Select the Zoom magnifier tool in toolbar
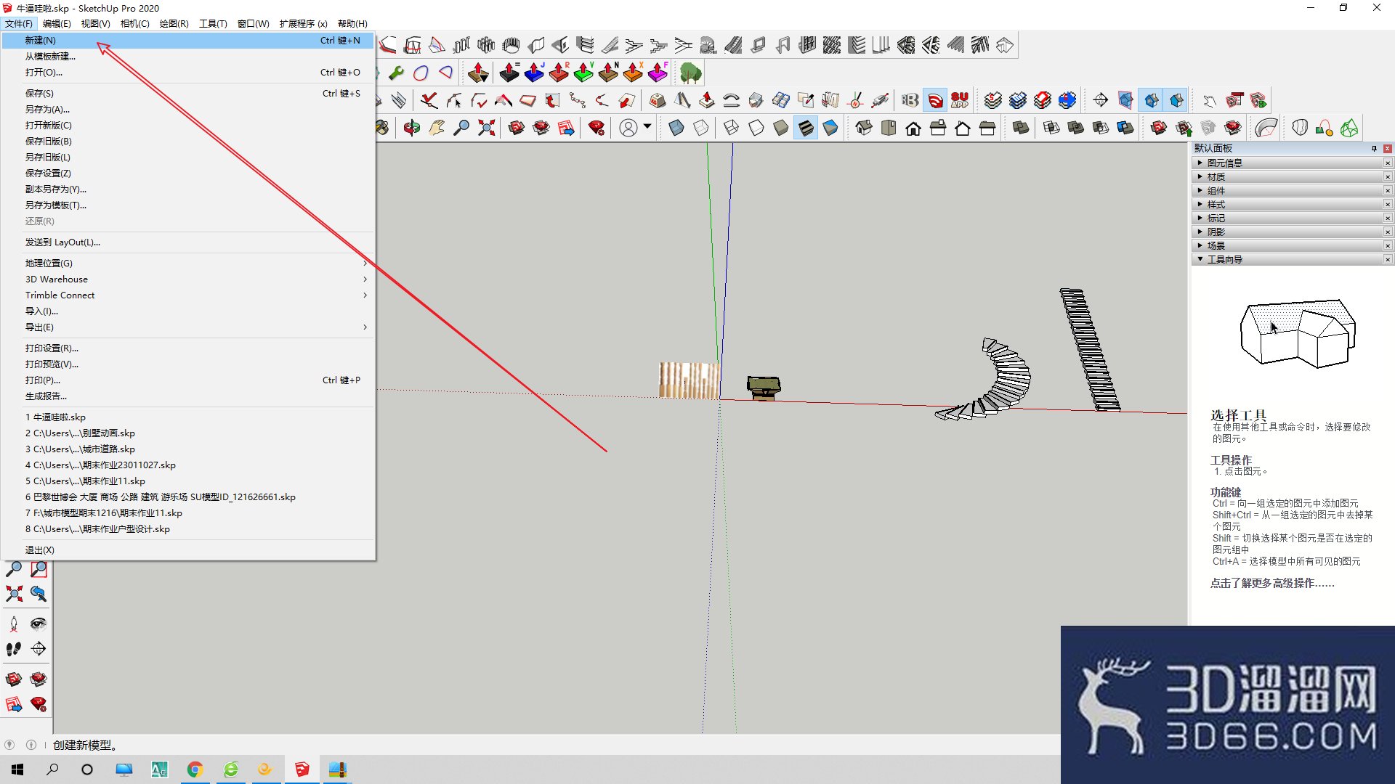This screenshot has width=1395, height=784. (461, 128)
